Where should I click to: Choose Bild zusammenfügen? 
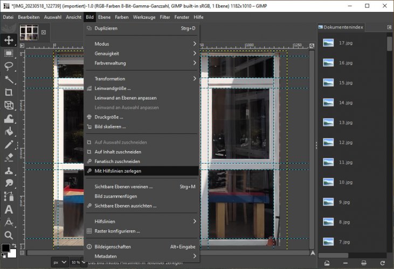tap(142, 196)
